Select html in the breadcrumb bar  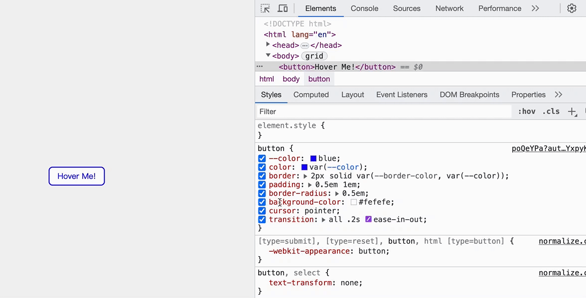267,79
